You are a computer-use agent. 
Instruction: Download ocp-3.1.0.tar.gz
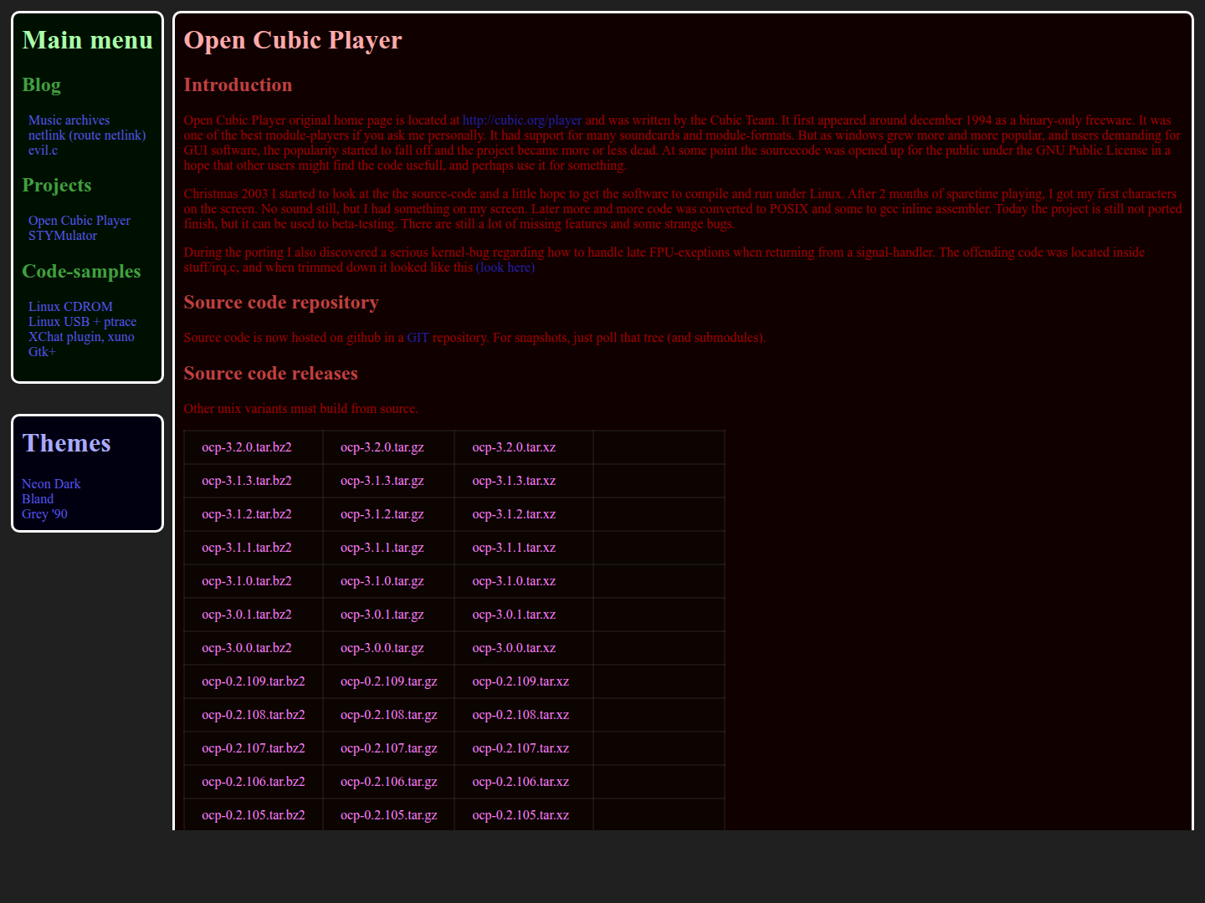(382, 581)
